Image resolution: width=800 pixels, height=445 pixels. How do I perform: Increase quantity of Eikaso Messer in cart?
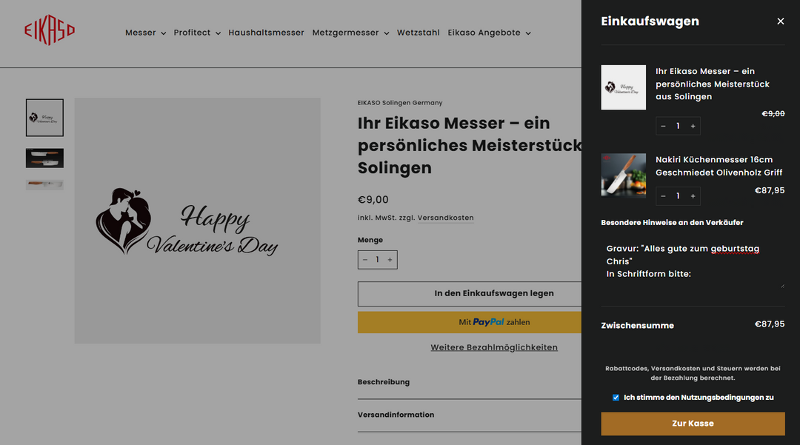pyautogui.click(x=693, y=126)
